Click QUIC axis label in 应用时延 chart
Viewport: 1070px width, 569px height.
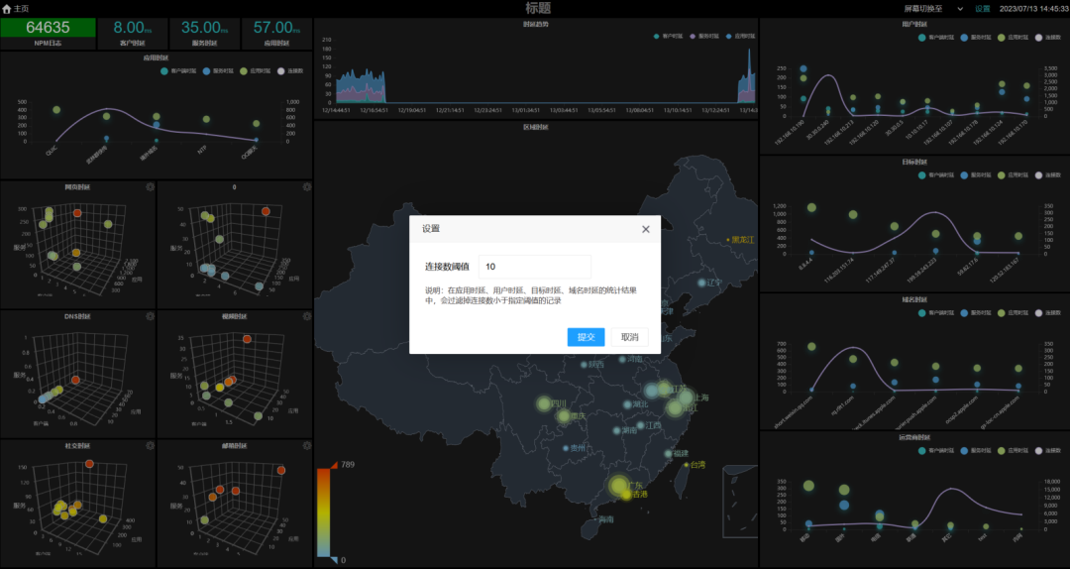[x=52, y=151]
